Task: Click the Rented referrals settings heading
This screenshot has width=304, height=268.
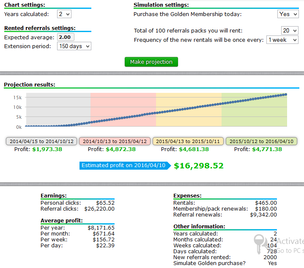Action: (x=40, y=28)
